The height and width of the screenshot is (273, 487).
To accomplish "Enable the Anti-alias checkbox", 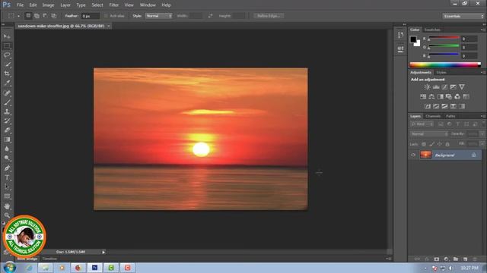I will pos(106,16).
